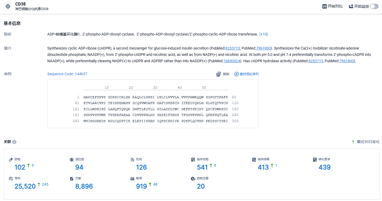The image size is (382, 201).
Task: Open PubMed link 16690024
Action: [x=232, y=61]
